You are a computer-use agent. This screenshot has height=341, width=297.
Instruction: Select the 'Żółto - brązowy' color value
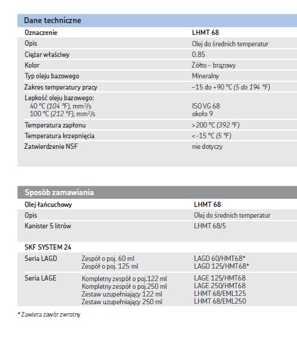coord(214,65)
